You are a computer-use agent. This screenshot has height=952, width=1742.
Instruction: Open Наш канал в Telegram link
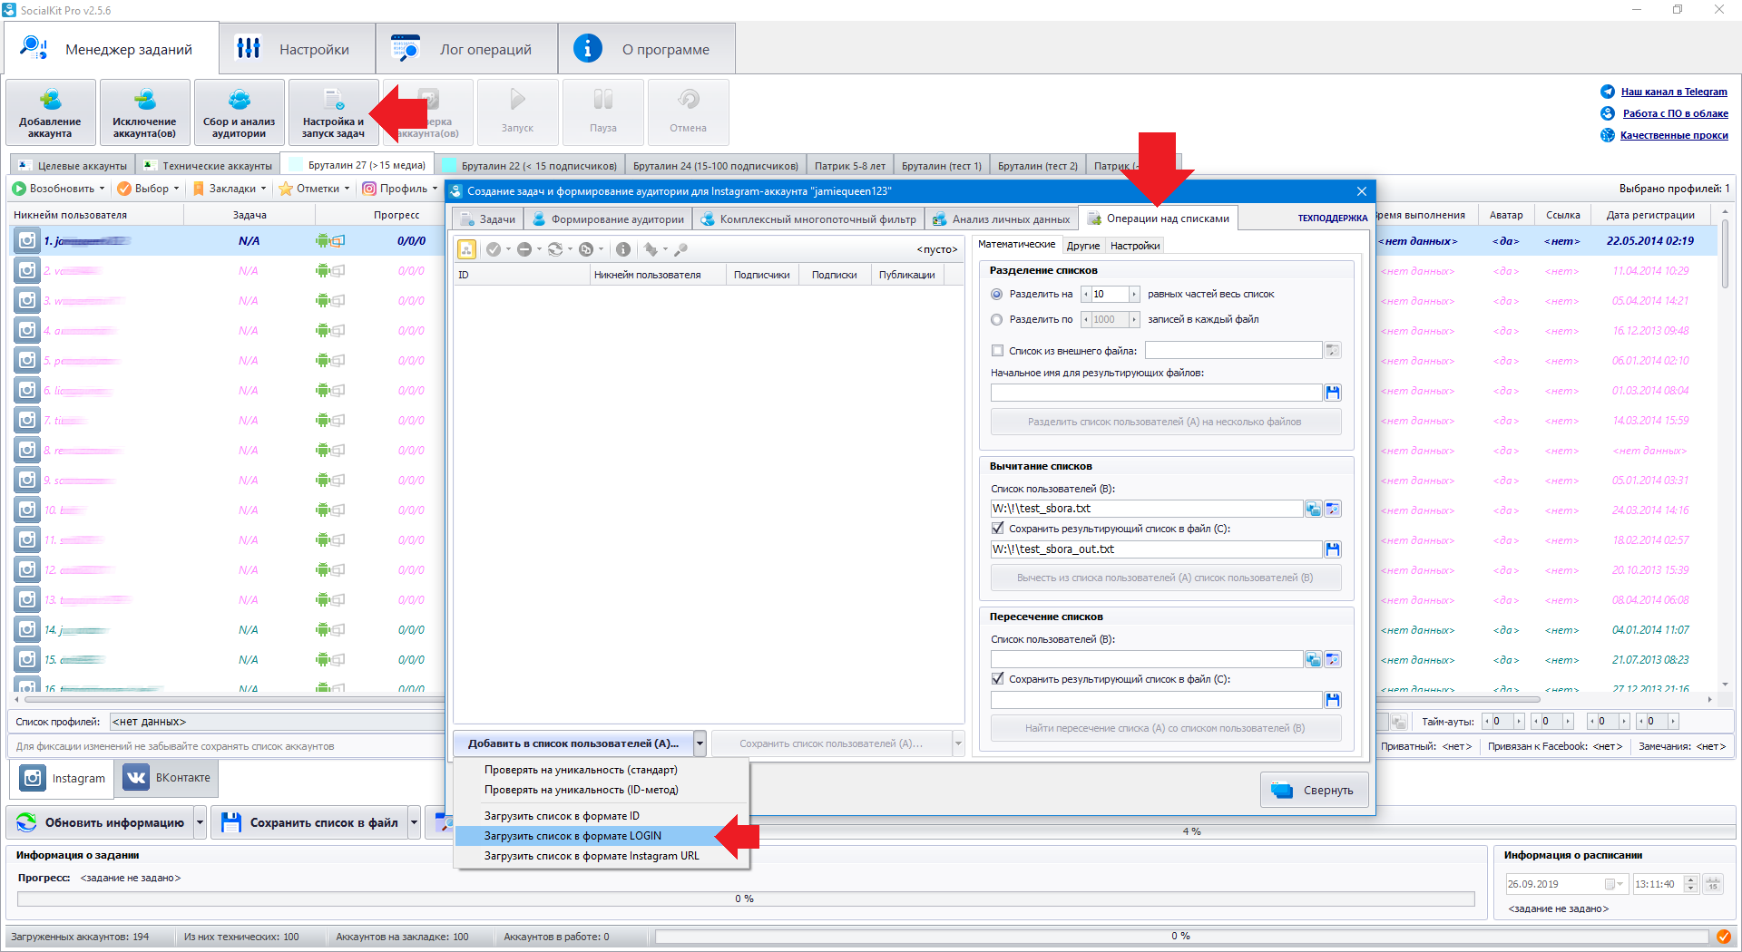click(x=1674, y=92)
